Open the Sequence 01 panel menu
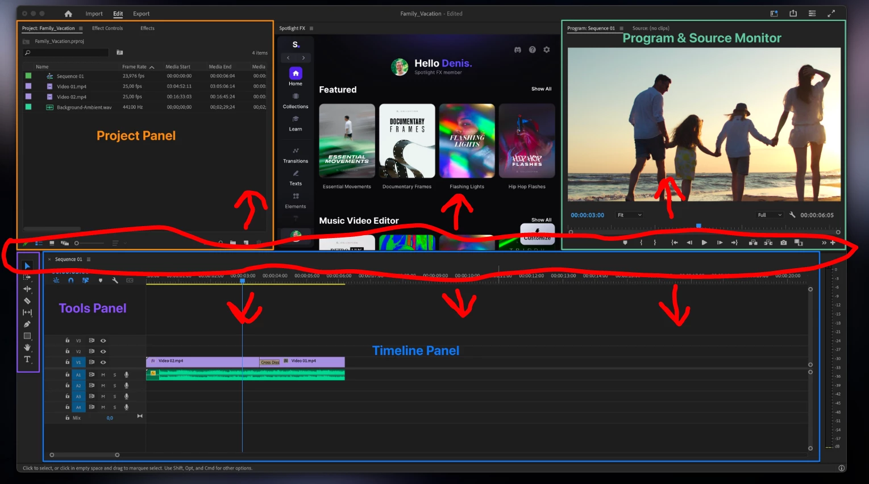Image resolution: width=869 pixels, height=484 pixels. click(89, 259)
